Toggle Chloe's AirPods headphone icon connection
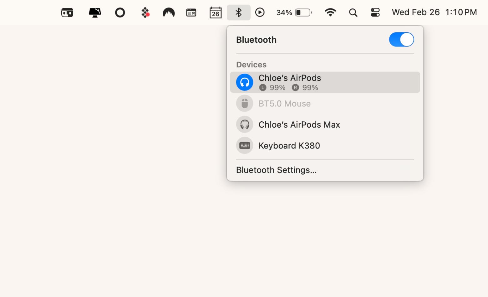The width and height of the screenshot is (488, 297). click(x=245, y=82)
